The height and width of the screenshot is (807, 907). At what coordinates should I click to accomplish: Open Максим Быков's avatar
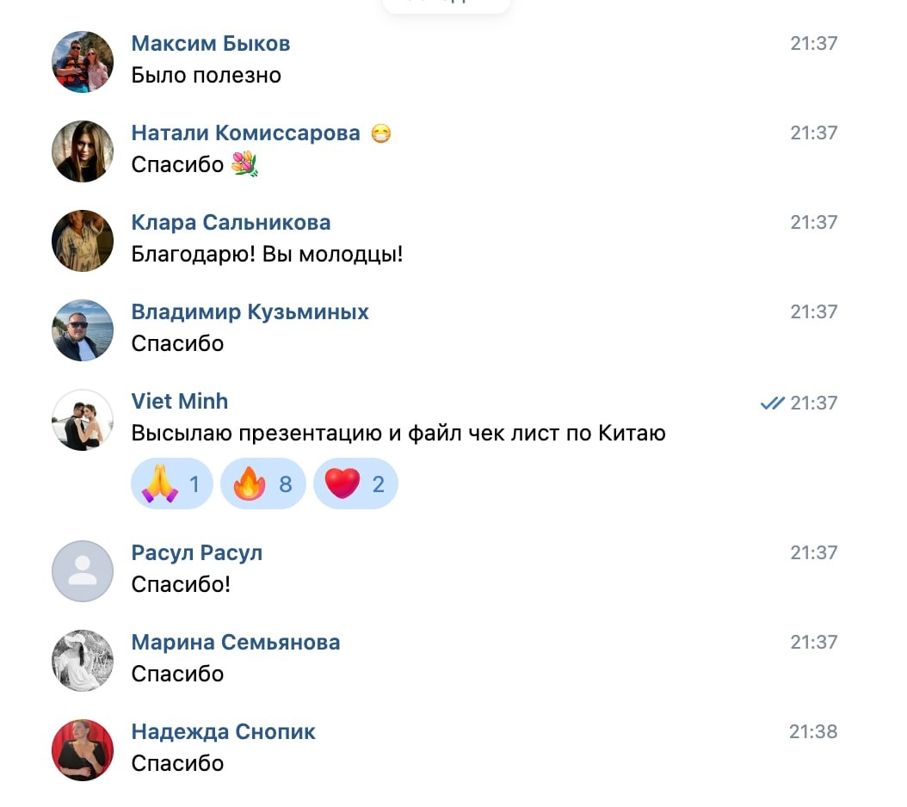[x=83, y=62]
